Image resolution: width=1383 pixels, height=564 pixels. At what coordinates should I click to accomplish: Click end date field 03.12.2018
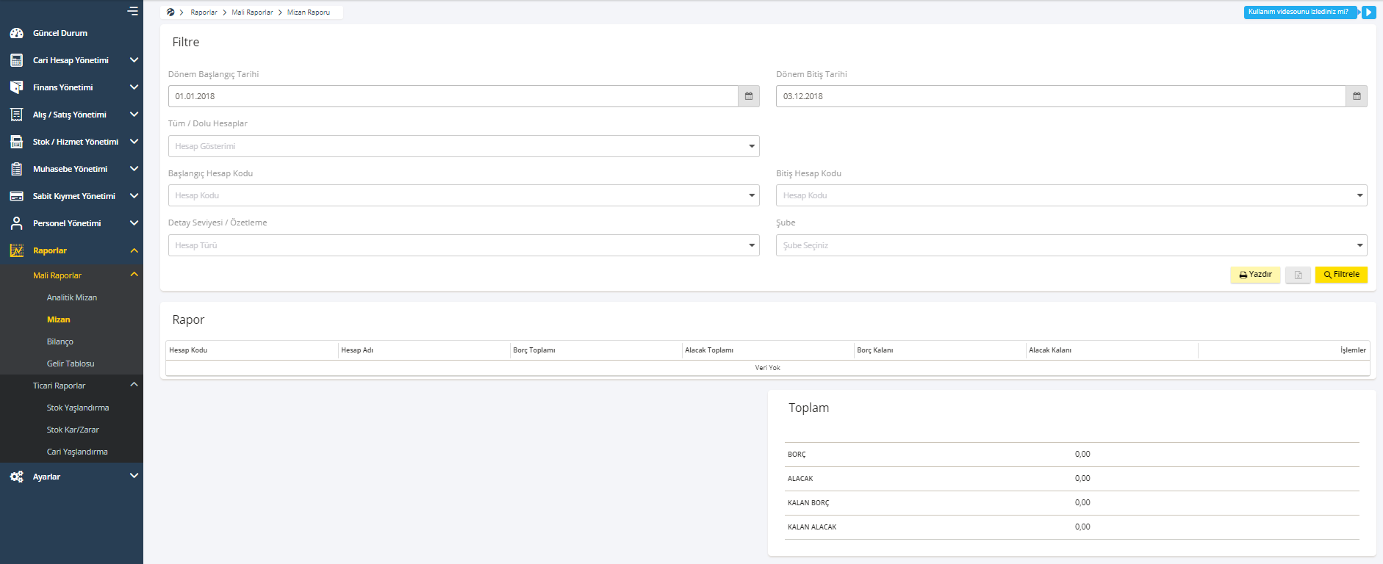pyautogui.click(x=1061, y=96)
